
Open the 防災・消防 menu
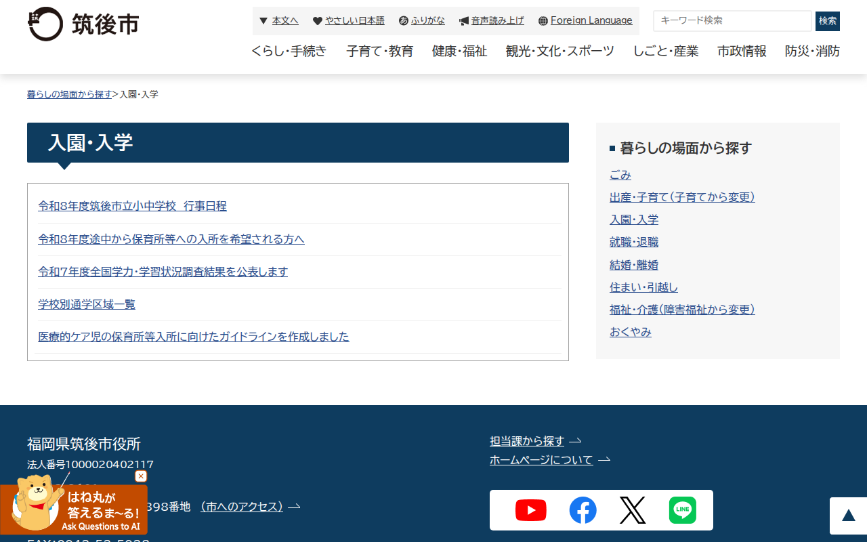[x=812, y=51]
